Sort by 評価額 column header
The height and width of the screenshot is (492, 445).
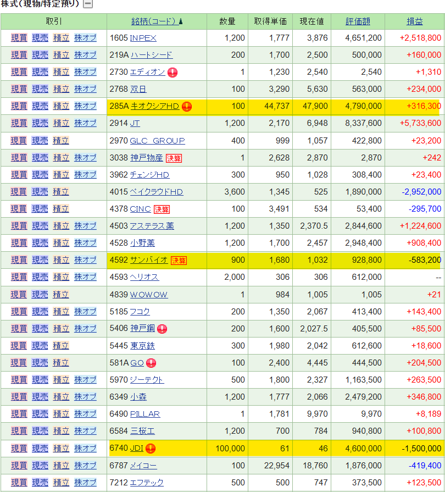click(x=358, y=21)
